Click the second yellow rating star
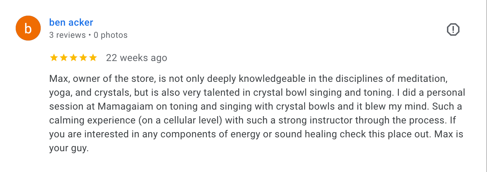 [x=63, y=58]
